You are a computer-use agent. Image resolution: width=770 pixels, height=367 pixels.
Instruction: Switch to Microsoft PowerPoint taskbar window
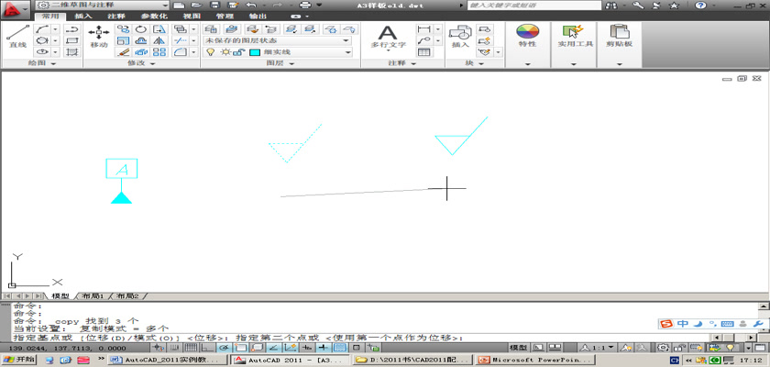tap(535, 360)
